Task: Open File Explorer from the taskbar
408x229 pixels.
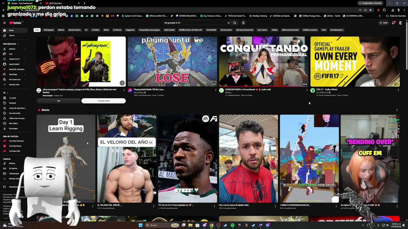Action: click(190, 225)
